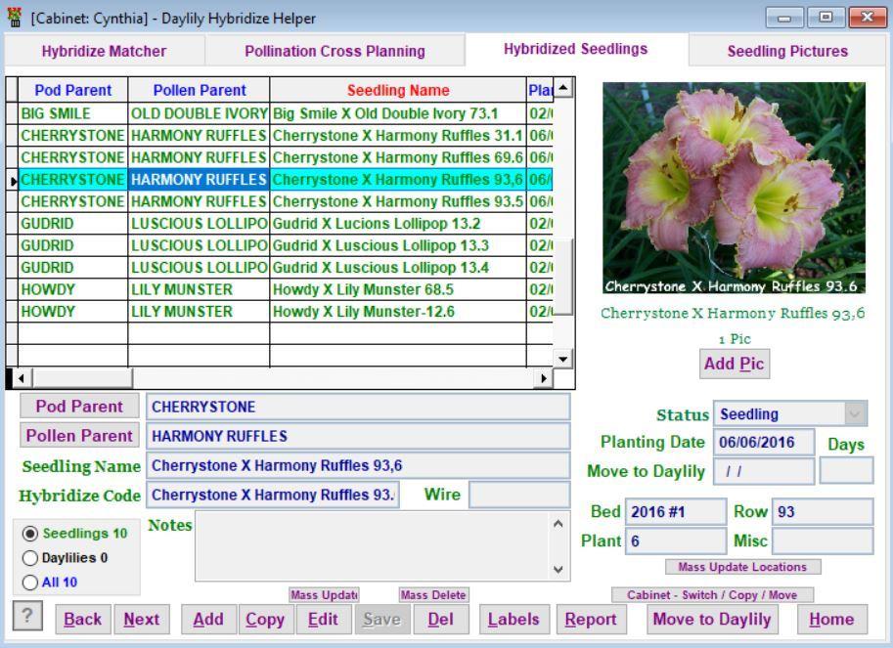Select the Seedlings 10 radio button
Image resolution: width=893 pixels, height=648 pixels.
click(x=29, y=534)
